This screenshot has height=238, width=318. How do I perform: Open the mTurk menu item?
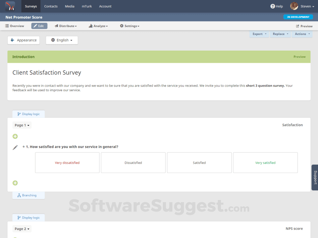(86, 6)
